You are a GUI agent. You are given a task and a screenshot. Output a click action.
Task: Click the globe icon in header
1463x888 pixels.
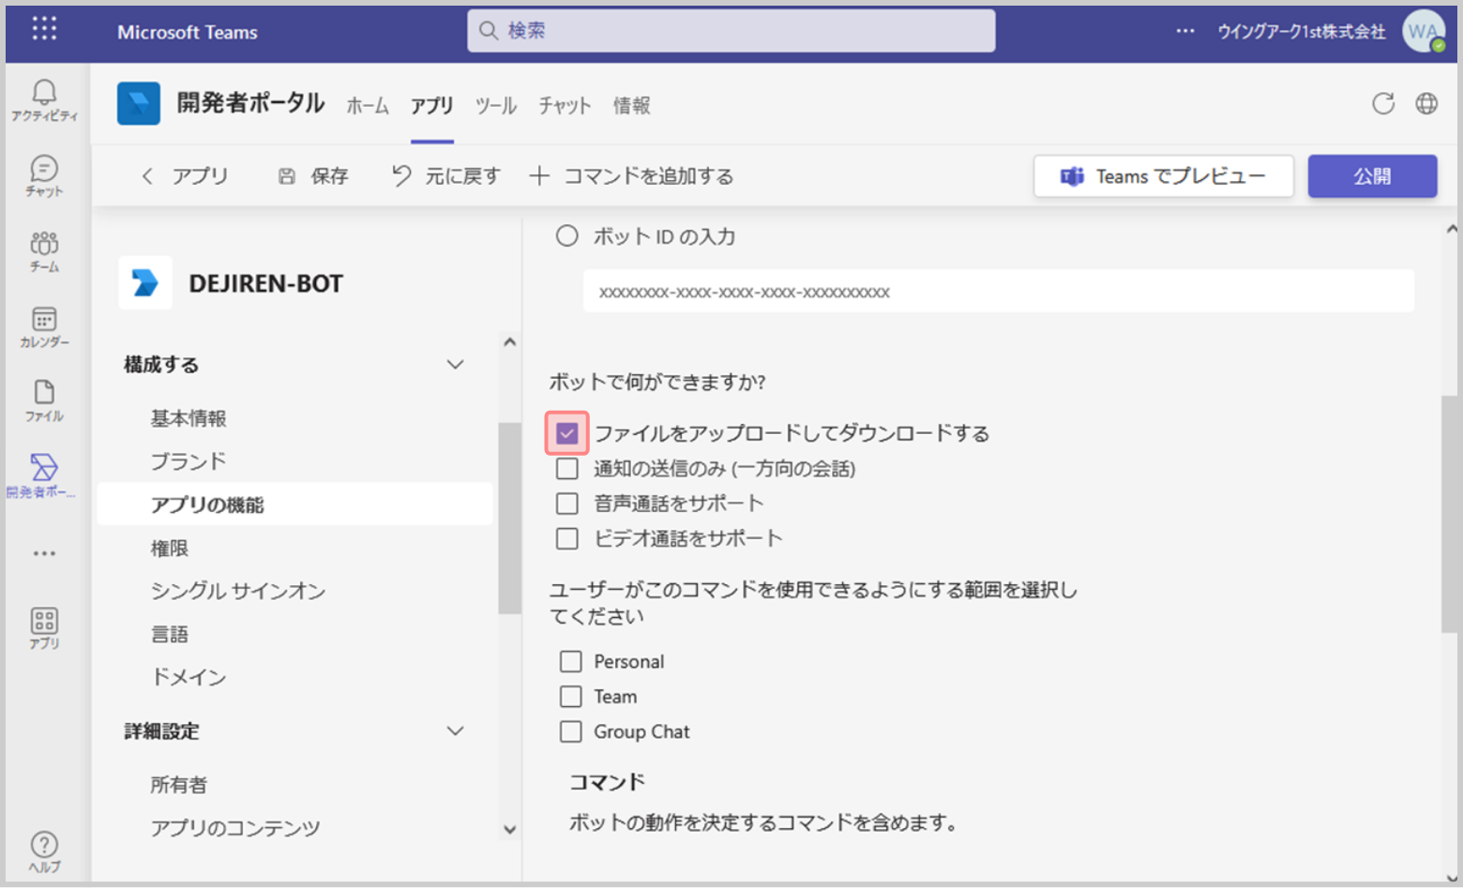(1426, 104)
